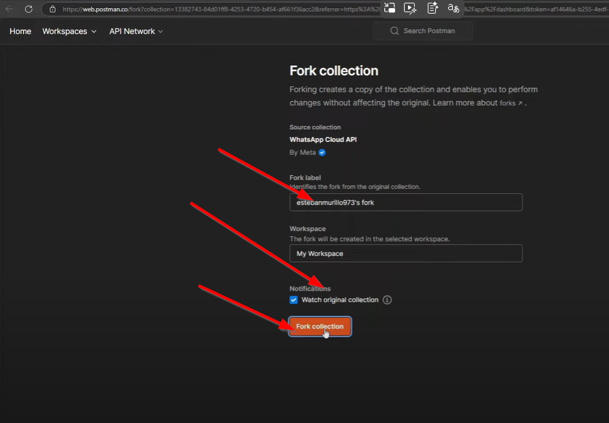This screenshot has height=423, width=609.
Task: Expand the API Network dropdown
Action: (x=136, y=31)
